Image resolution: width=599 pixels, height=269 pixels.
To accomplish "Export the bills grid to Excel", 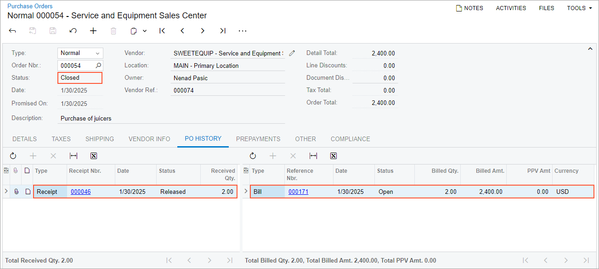I will point(333,156).
